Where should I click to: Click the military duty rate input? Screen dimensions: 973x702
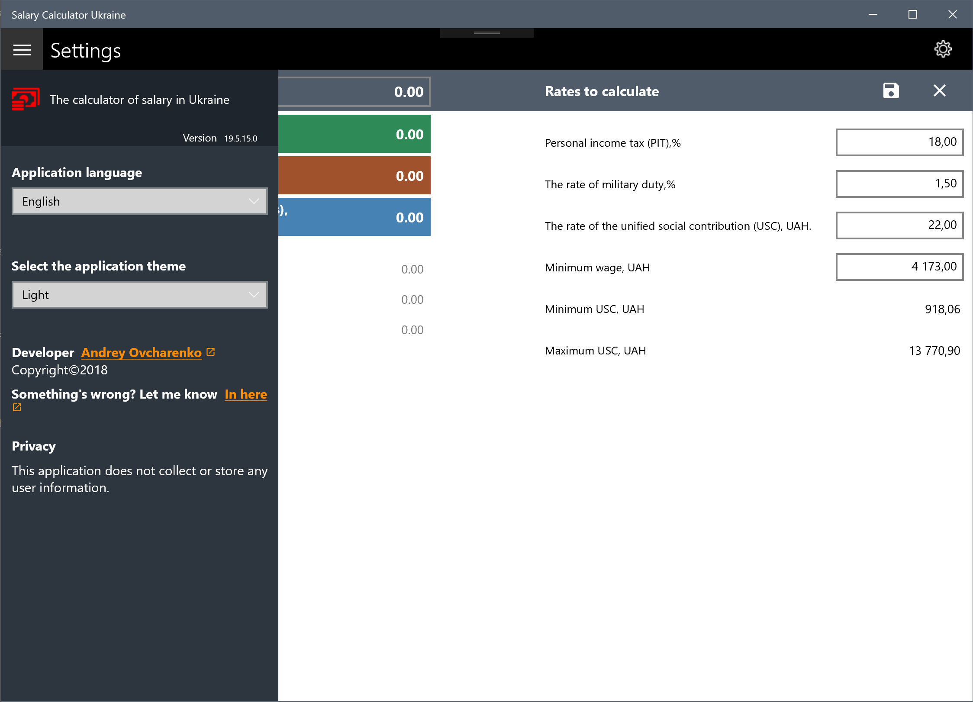click(899, 184)
